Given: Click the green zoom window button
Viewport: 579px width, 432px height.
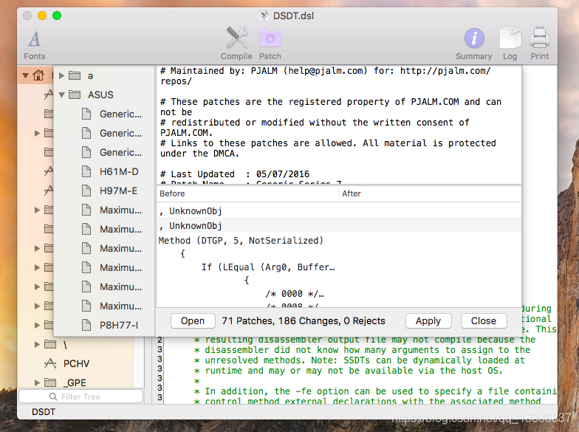Looking at the screenshot, I should [x=57, y=16].
